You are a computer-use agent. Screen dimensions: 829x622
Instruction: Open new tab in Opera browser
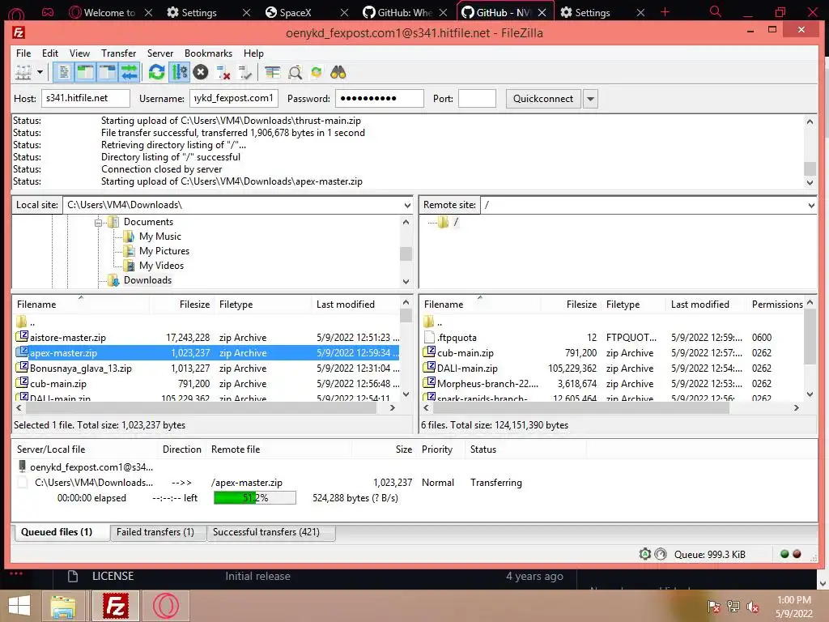click(665, 12)
